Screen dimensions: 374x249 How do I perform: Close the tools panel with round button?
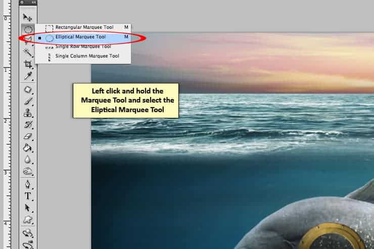[x=22, y=3]
